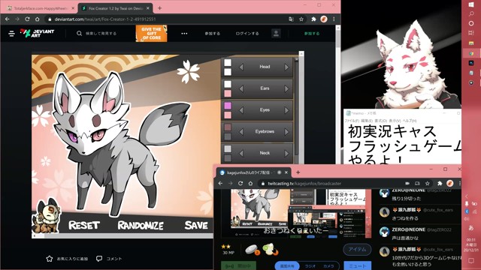This screenshot has height=270, width=481.
Task: Click the DeviantArt search magnifier icon
Action: point(79,33)
